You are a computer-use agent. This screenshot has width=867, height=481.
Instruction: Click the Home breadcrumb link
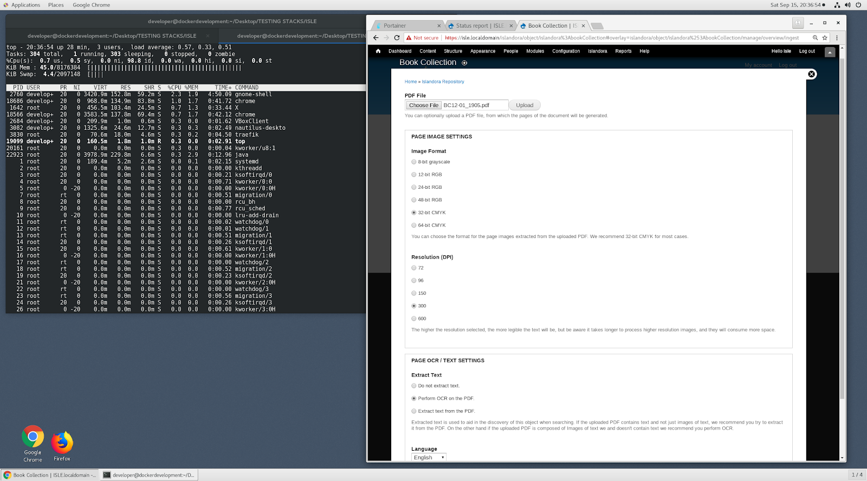tap(411, 82)
